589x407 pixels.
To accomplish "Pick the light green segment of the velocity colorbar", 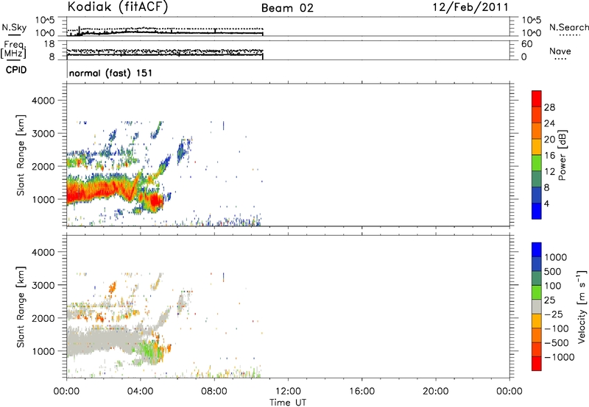I will coord(537,292).
